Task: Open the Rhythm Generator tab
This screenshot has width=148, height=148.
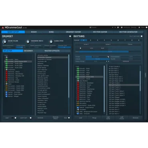Action: click(128, 32)
